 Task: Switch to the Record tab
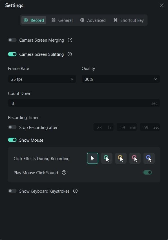(x=34, y=20)
